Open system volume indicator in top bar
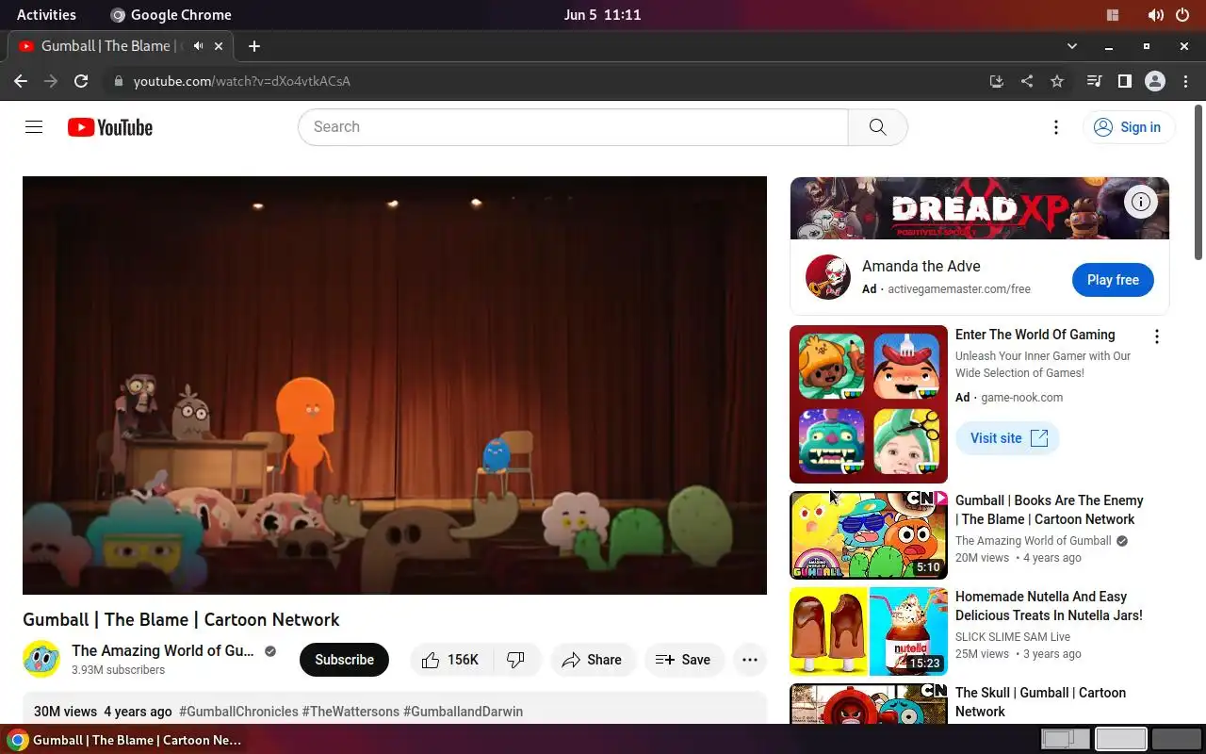Image resolution: width=1206 pixels, height=754 pixels. [1155, 15]
